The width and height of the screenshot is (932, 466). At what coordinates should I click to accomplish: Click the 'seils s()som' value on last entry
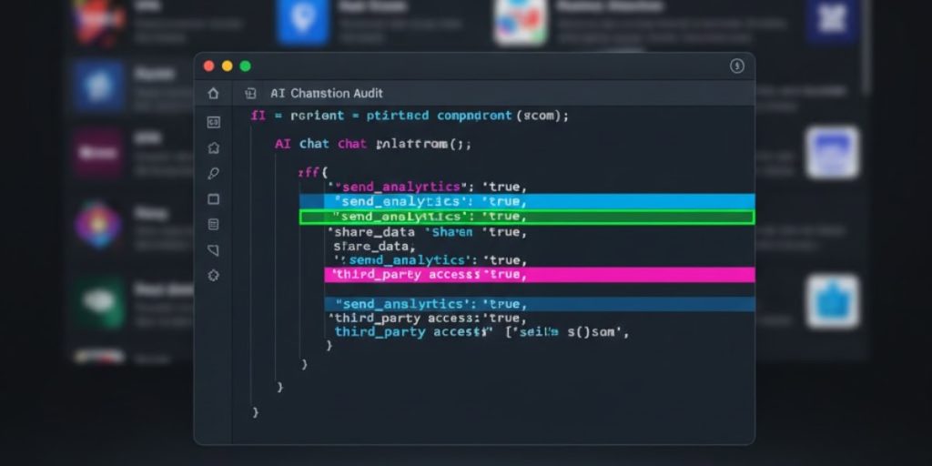click(x=564, y=332)
